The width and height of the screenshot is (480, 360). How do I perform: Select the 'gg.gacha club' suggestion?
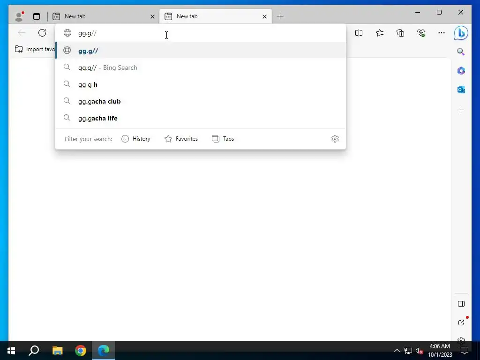coord(201,101)
